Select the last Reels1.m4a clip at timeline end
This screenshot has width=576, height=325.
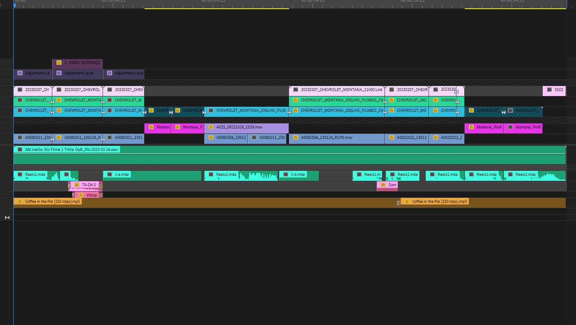point(534,176)
